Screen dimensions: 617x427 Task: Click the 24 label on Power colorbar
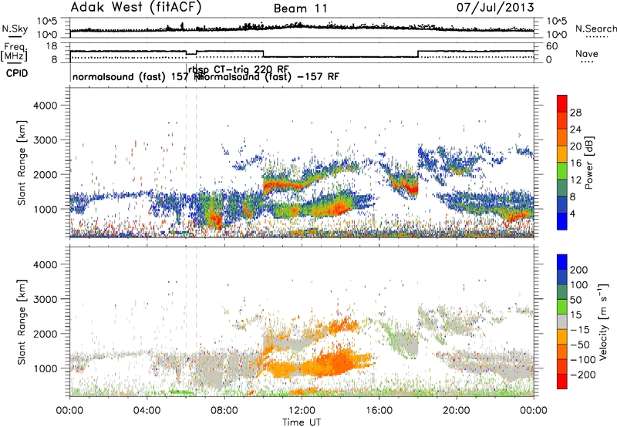click(x=575, y=129)
